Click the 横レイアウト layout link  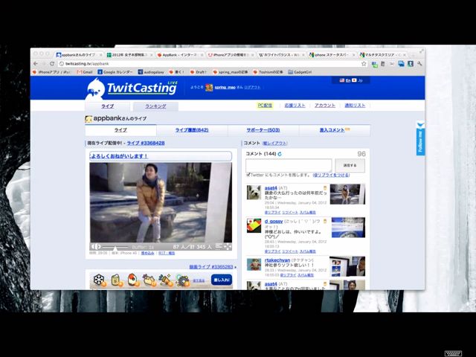point(274,143)
